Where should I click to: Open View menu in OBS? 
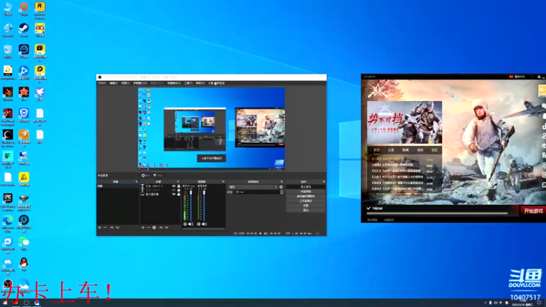tap(126, 83)
